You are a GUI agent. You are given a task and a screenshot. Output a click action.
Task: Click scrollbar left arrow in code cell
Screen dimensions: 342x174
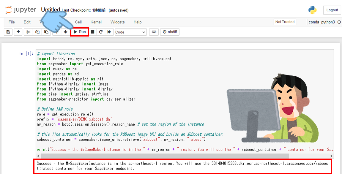tap(38, 156)
